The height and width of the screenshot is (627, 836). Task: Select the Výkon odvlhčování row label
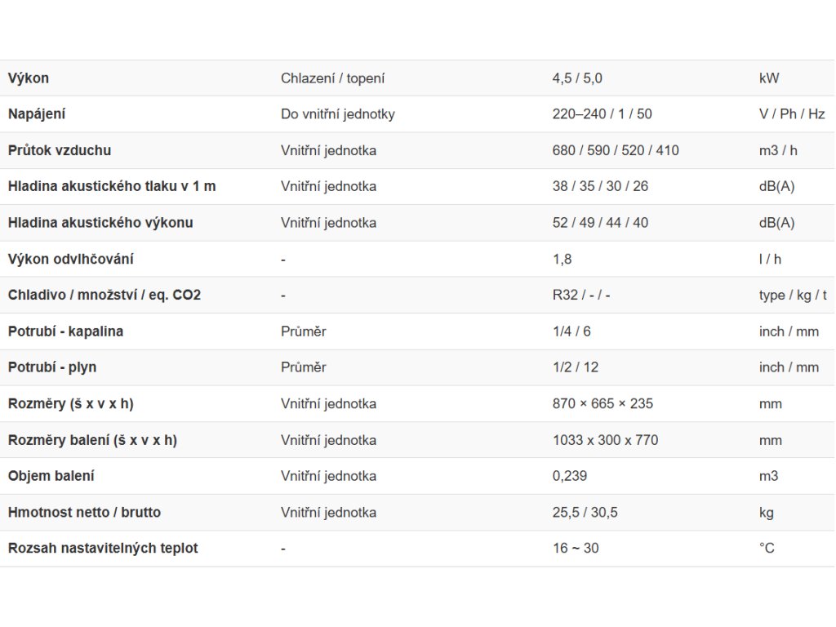click(x=71, y=259)
